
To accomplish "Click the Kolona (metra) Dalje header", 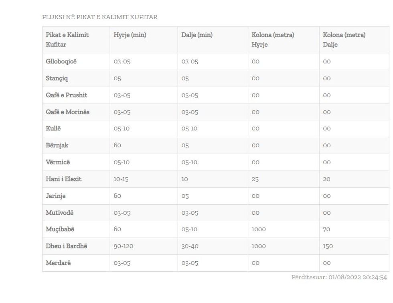I will pos(344,40).
